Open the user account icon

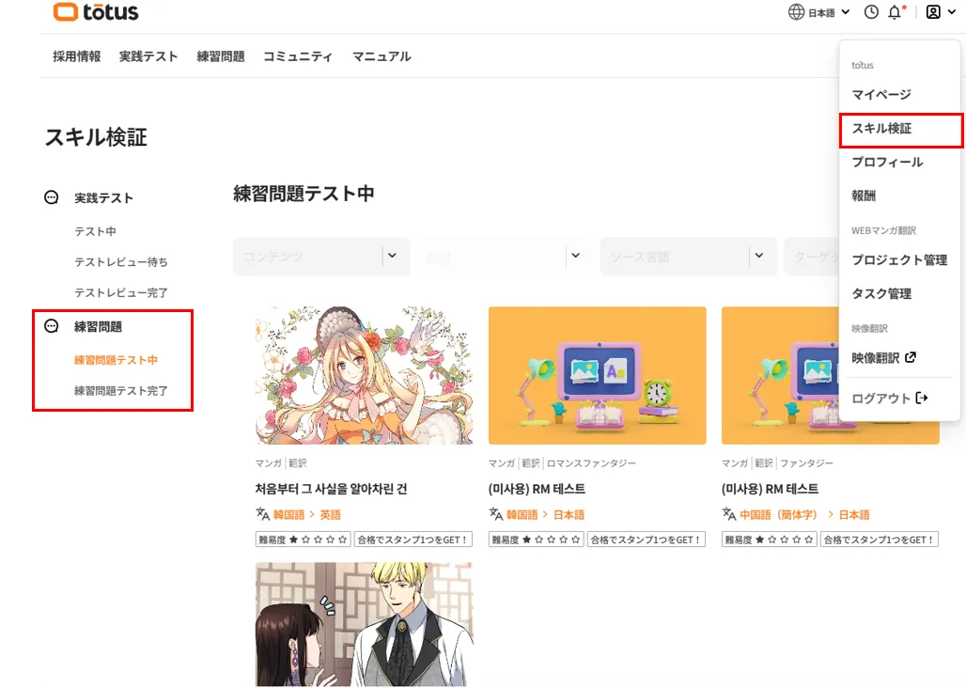tap(933, 11)
